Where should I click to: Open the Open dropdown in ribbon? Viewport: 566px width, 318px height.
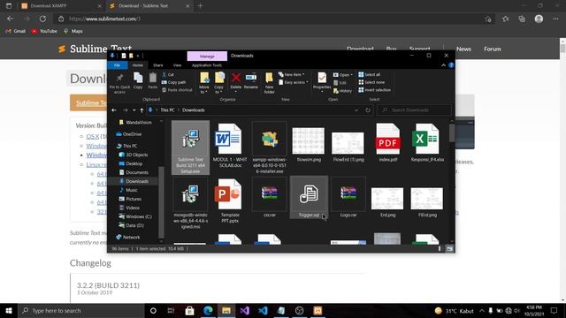[342, 74]
